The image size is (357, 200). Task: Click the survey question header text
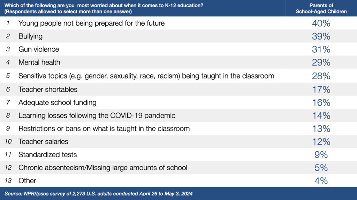click(104, 8)
